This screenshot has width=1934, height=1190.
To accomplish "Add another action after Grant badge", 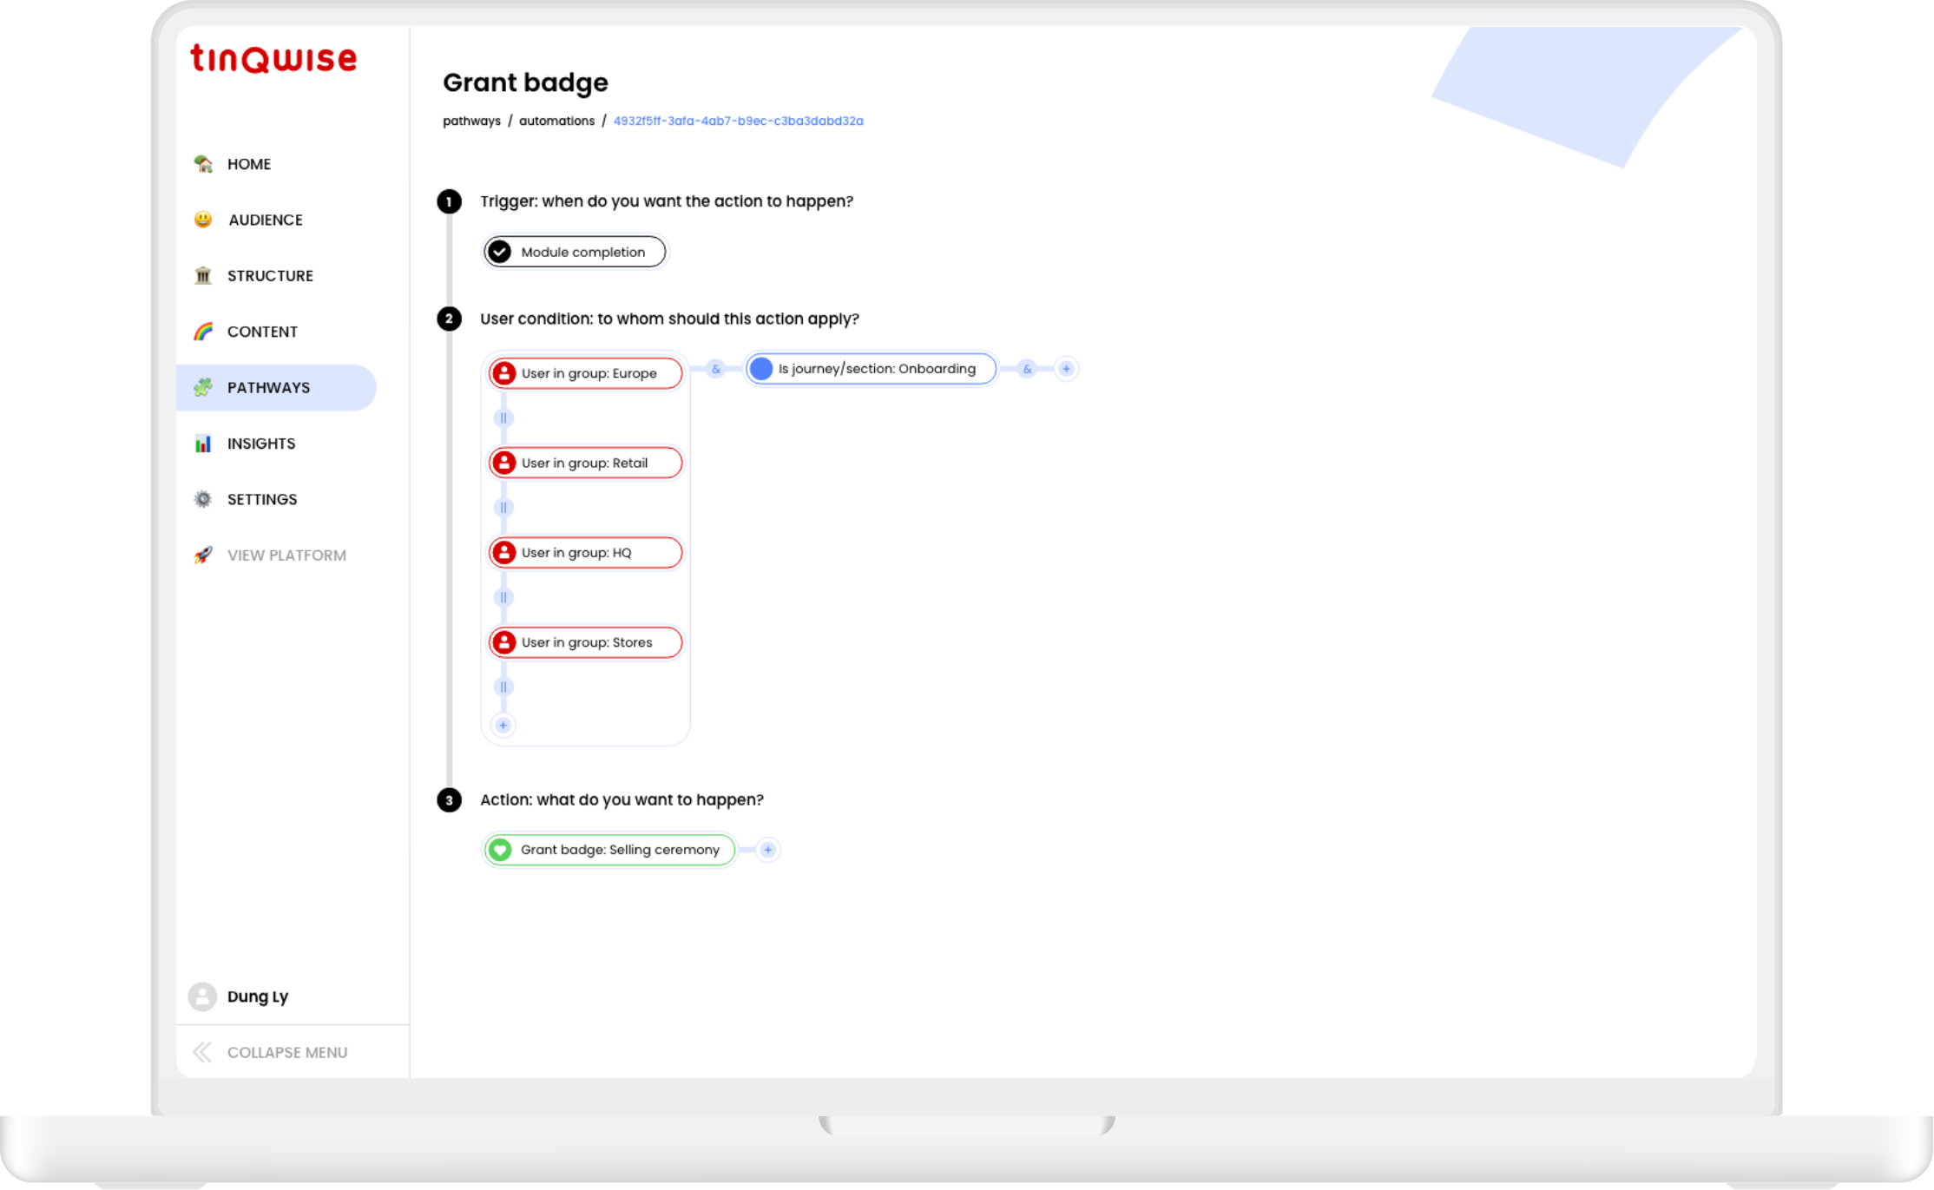I will click(768, 850).
